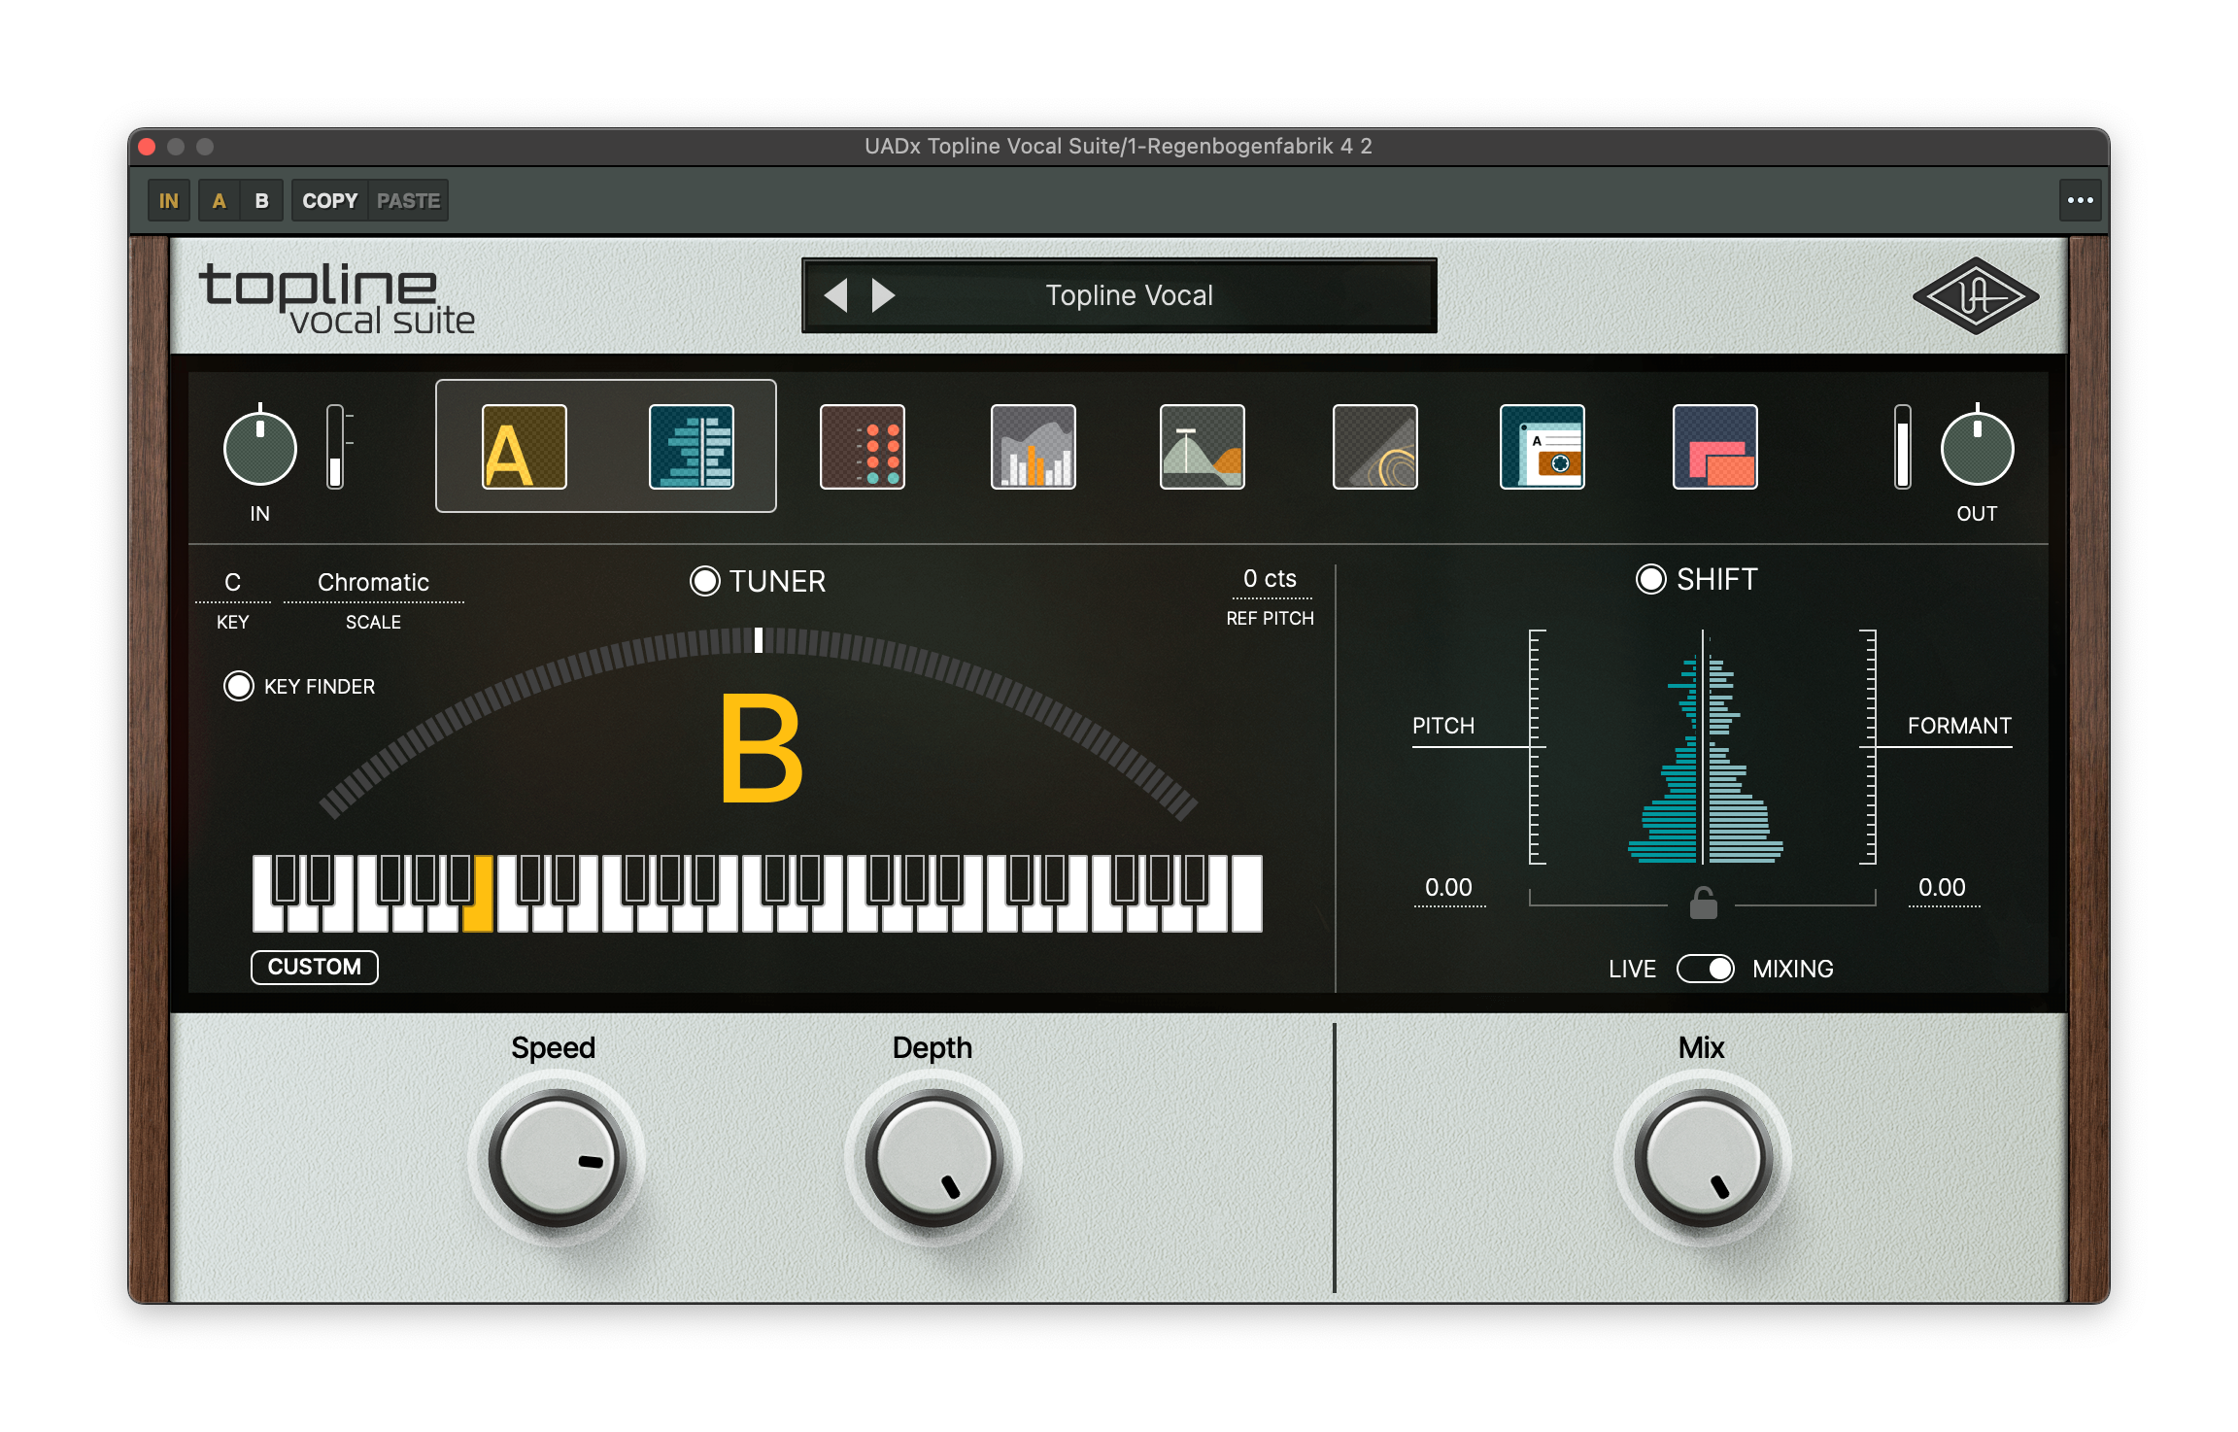2238x1432 pixels.
Task: Open the teal pitch shift module icon
Action: click(691, 447)
